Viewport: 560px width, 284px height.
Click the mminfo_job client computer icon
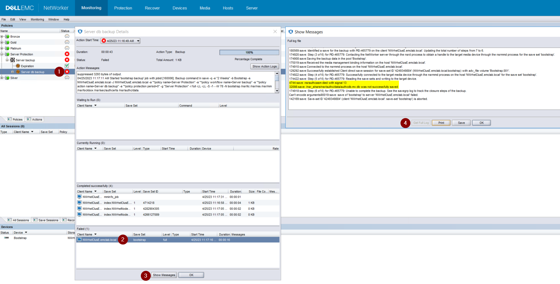pyautogui.click(x=79, y=197)
